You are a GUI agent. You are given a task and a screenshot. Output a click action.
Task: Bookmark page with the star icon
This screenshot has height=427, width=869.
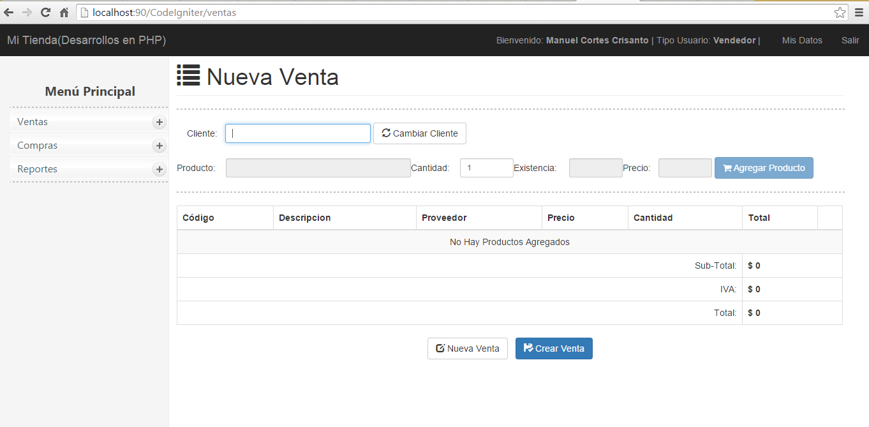point(840,12)
